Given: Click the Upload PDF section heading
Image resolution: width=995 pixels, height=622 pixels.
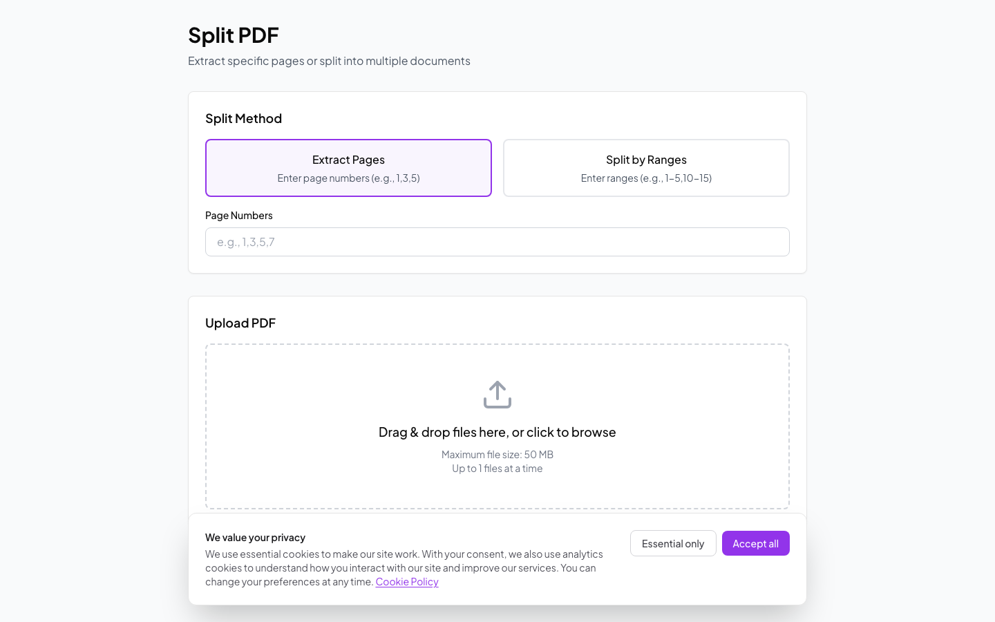Looking at the screenshot, I should coord(240,323).
